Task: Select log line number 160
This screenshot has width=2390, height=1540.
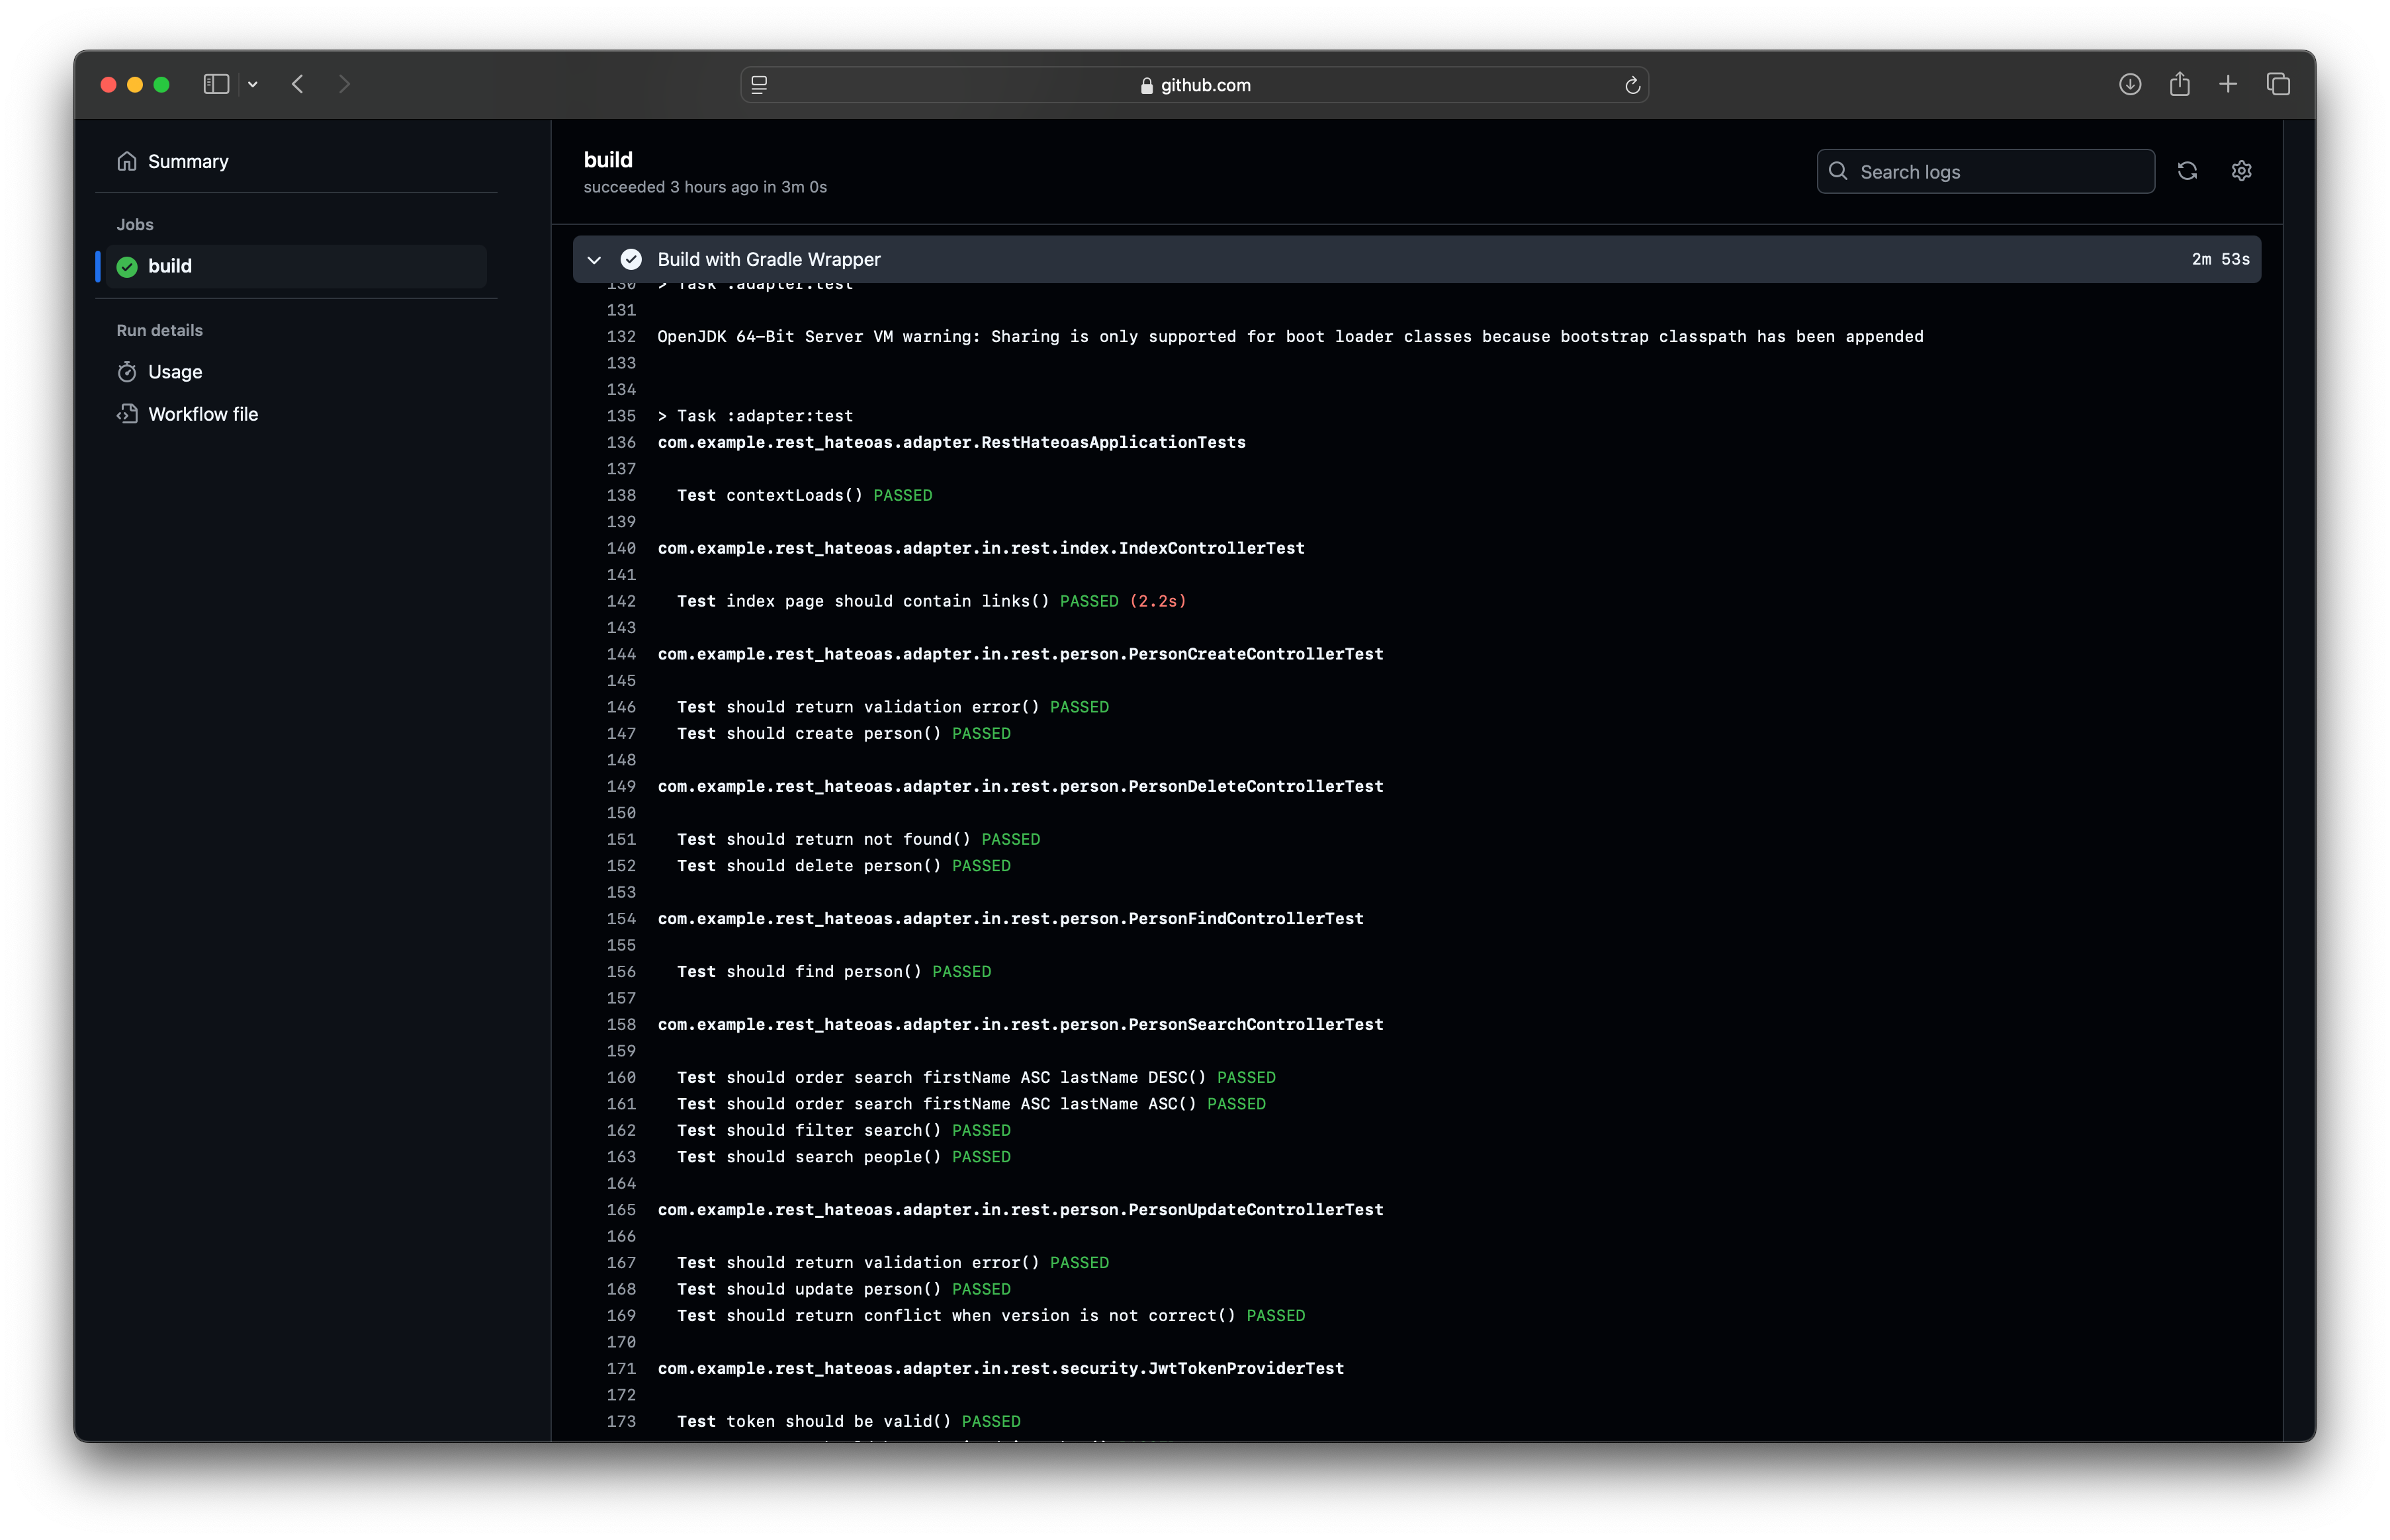Action: pyautogui.click(x=621, y=1077)
